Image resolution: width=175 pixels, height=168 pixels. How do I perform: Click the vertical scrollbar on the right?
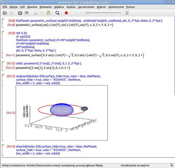pyautogui.click(x=174, y=56)
